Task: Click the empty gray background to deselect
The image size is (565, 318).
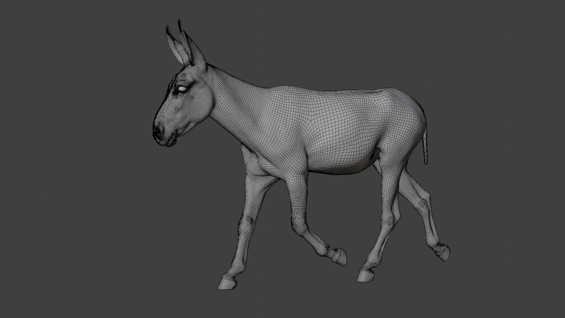Action: pos(71,236)
